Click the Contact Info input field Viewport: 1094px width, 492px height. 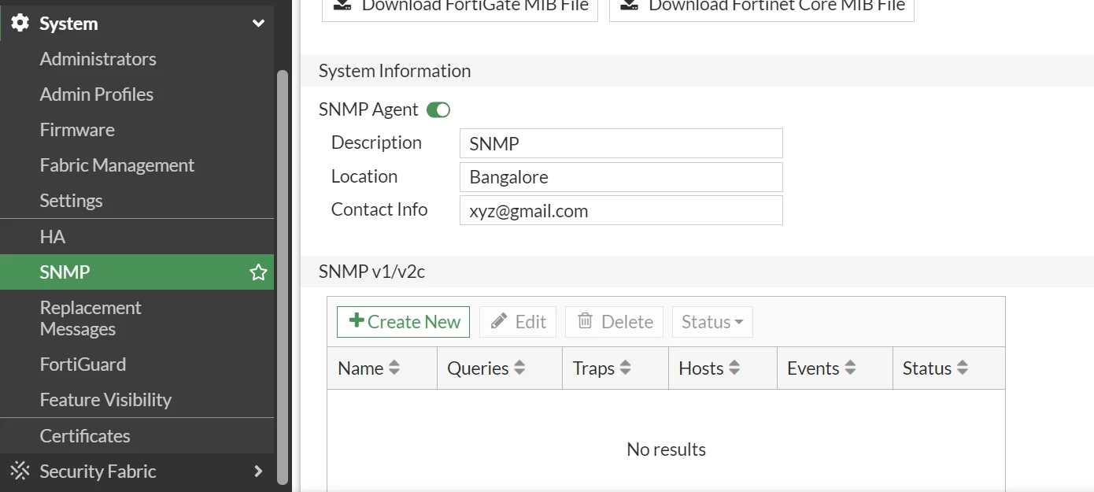click(621, 210)
